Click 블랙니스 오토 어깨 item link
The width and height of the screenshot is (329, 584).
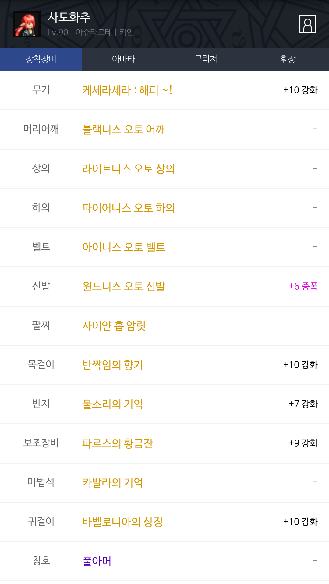point(124,130)
